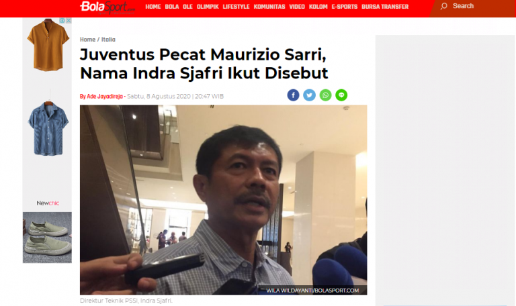Open the E-SPORTS section

click(x=344, y=7)
